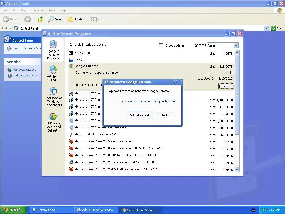Click the program list scroll down arrow

237,170
